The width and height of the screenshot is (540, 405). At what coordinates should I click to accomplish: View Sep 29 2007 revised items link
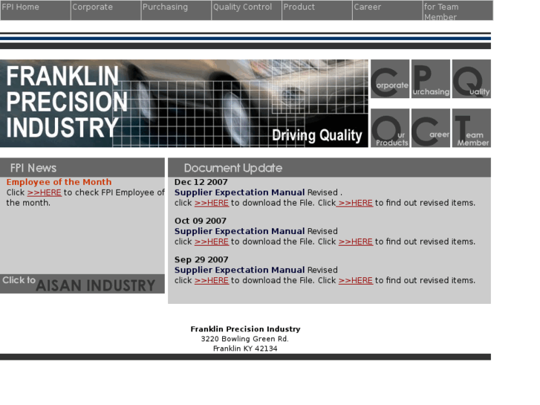coord(355,281)
